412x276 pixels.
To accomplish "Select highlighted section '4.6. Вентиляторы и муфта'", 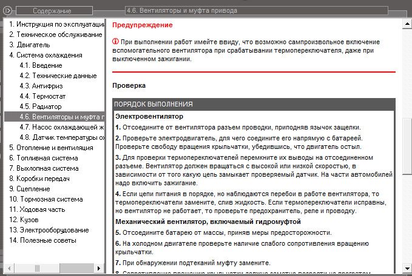I will (x=55, y=117).
